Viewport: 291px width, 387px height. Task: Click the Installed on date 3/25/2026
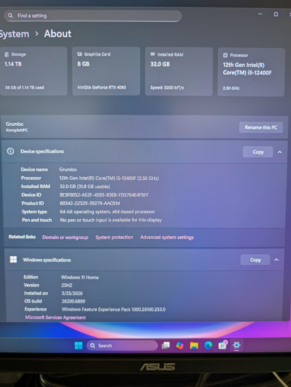pos(72,293)
